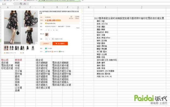This screenshot has height=107, width=170.
Task: Select the red 修饰词 header cell
Action: 18,60
